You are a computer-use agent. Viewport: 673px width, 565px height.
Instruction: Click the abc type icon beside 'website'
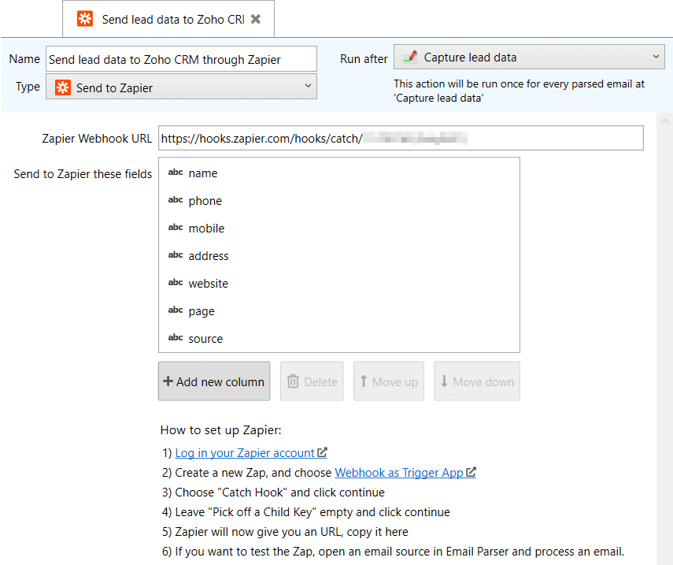click(x=176, y=282)
